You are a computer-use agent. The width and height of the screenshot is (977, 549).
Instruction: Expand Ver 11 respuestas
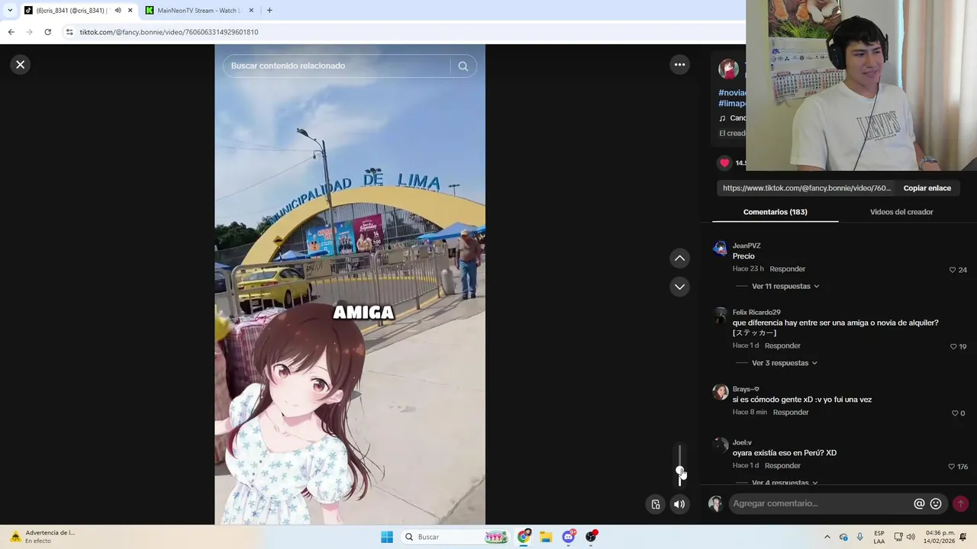pyautogui.click(x=785, y=287)
